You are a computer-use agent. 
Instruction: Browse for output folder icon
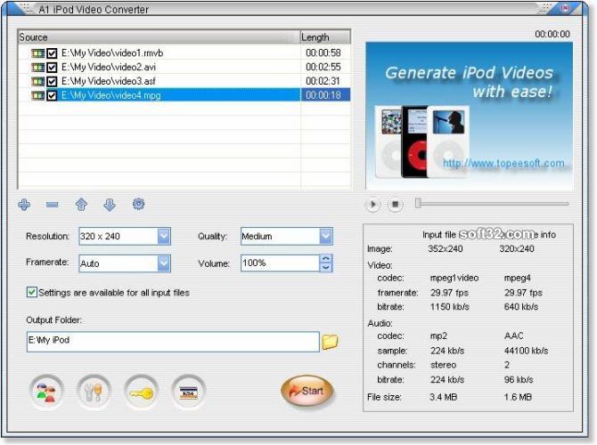330,342
